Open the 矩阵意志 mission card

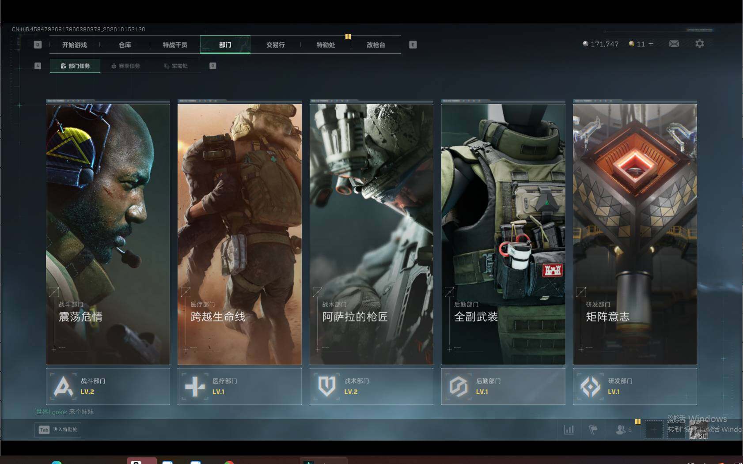(635, 234)
